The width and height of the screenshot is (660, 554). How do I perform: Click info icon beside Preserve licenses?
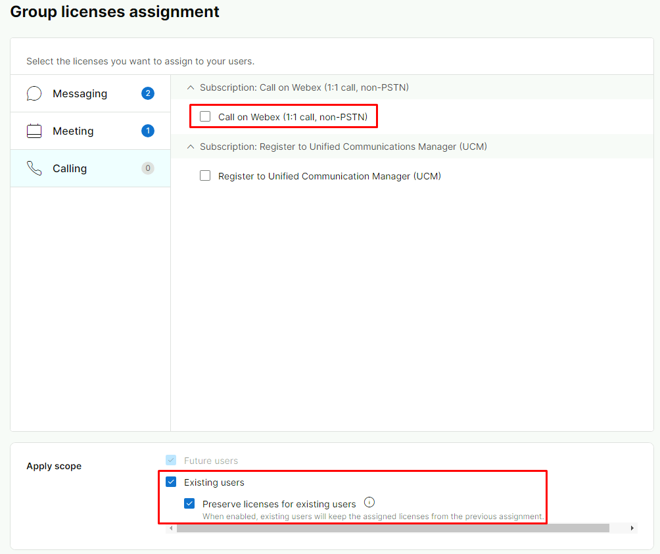369,503
